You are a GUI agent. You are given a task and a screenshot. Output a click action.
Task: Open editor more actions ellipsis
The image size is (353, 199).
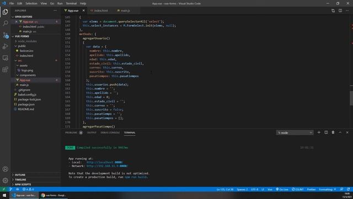pyautogui.click(x=347, y=11)
